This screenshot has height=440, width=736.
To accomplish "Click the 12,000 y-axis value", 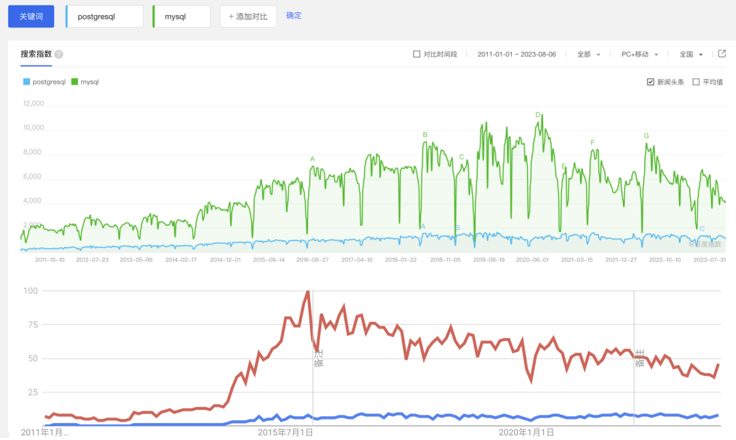I will pos(33,104).
